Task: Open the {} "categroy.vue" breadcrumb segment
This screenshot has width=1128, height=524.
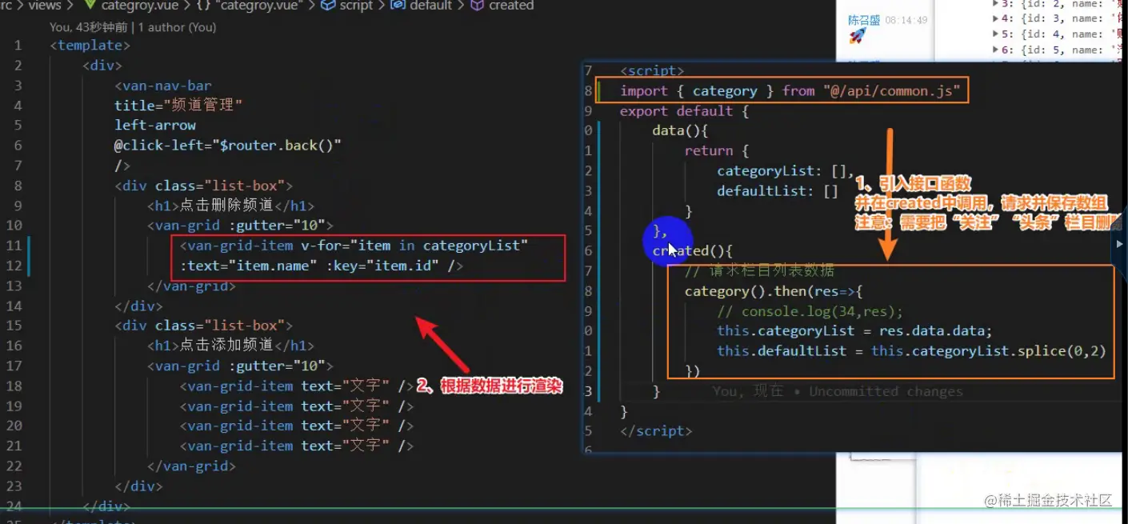Action: [250, 5]
